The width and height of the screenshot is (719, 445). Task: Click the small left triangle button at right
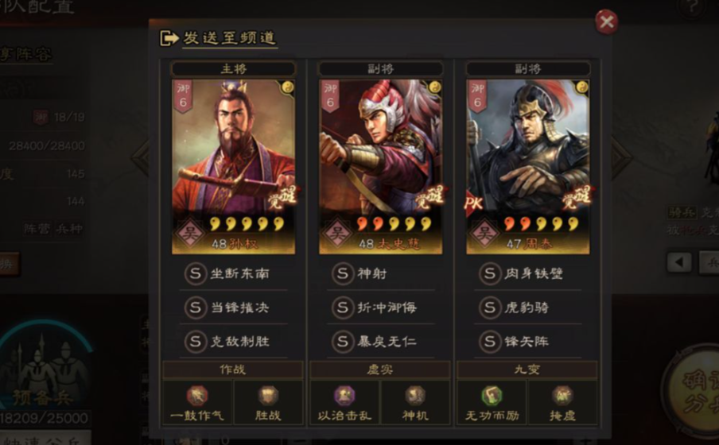pos(679,262)
